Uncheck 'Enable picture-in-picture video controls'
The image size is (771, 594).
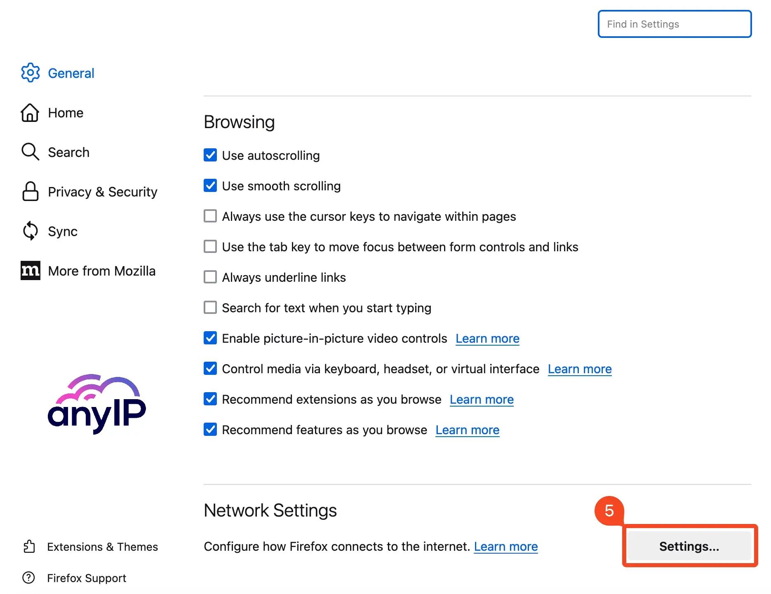point(210,338)
